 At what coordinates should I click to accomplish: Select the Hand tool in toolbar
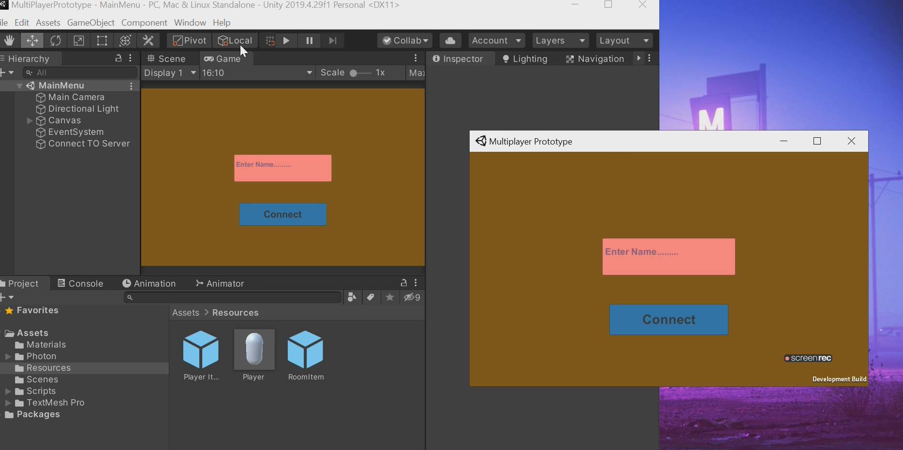click(x=9, y=41)
